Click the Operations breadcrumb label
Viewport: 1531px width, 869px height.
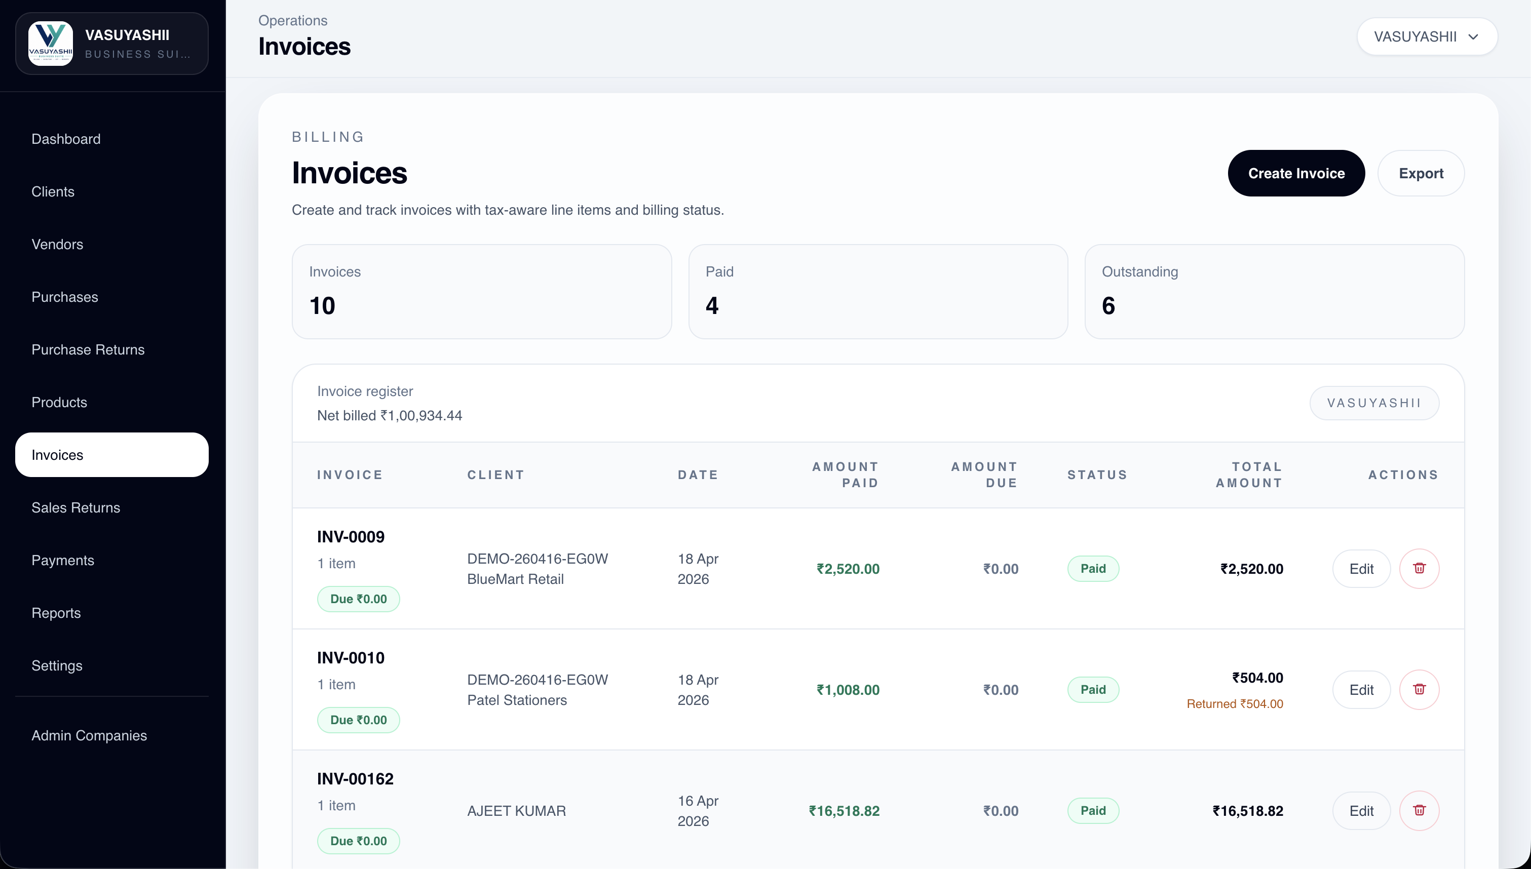(292, 20)
